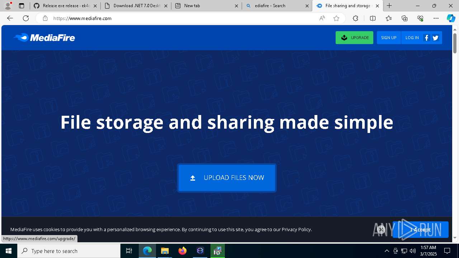Close the ediafire - Search tab

[x=307, y=6]
